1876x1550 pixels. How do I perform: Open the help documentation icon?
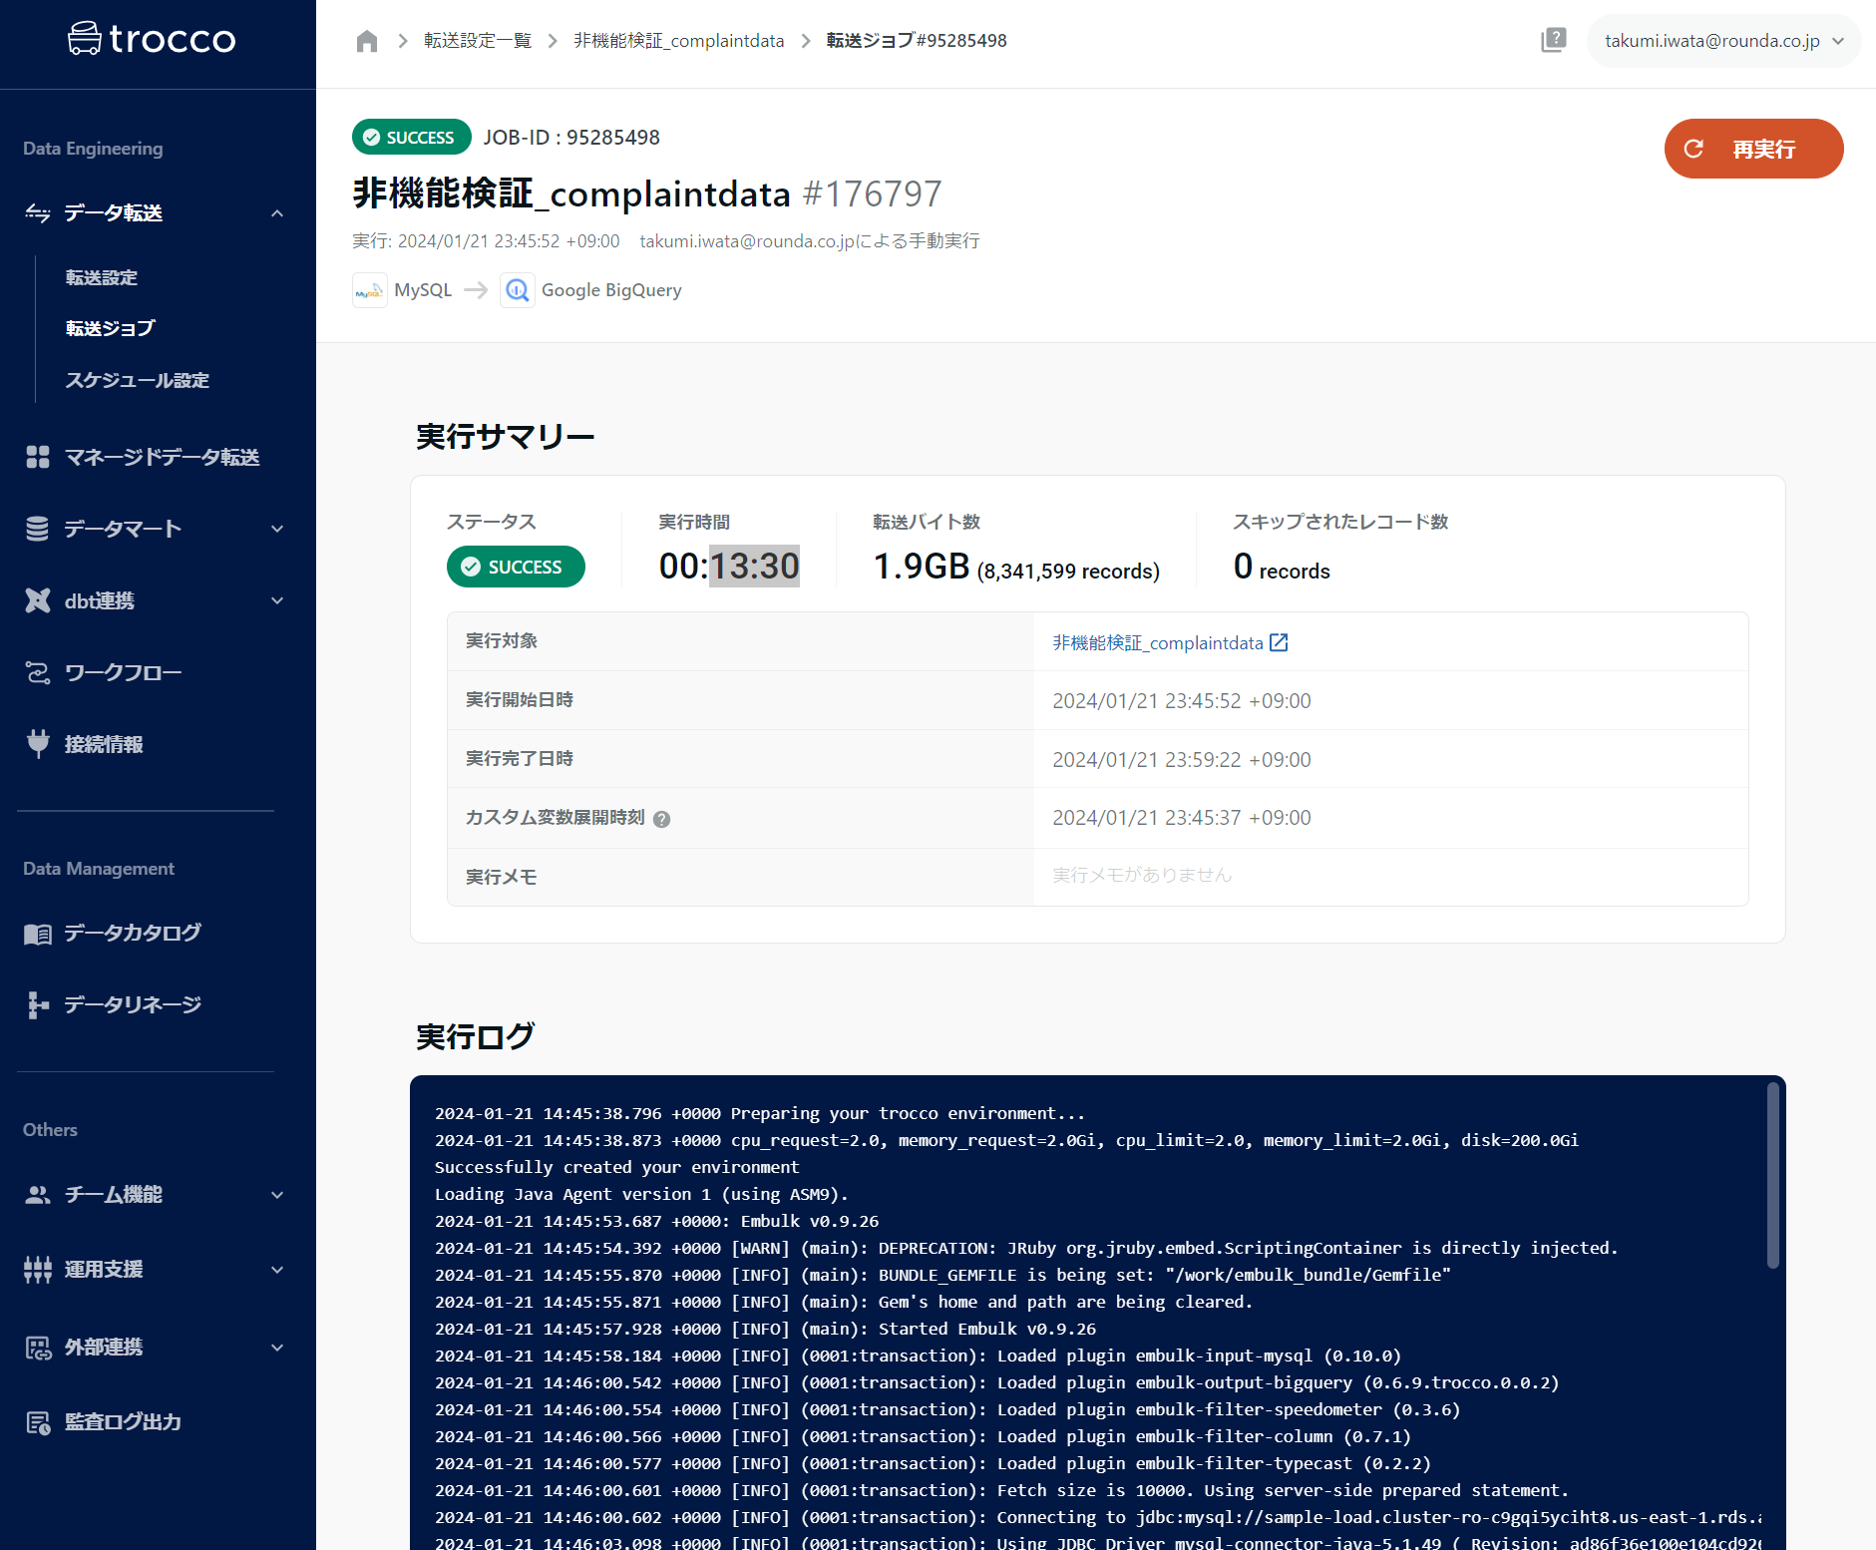(x=1553, y=41)
